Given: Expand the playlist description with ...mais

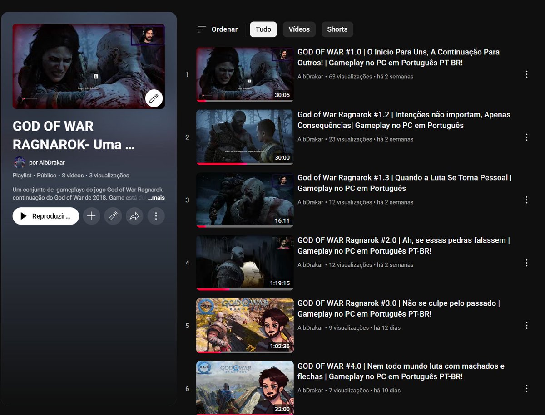Looking at the screenshot, I should pyautogui.click(x=156, y=198).
